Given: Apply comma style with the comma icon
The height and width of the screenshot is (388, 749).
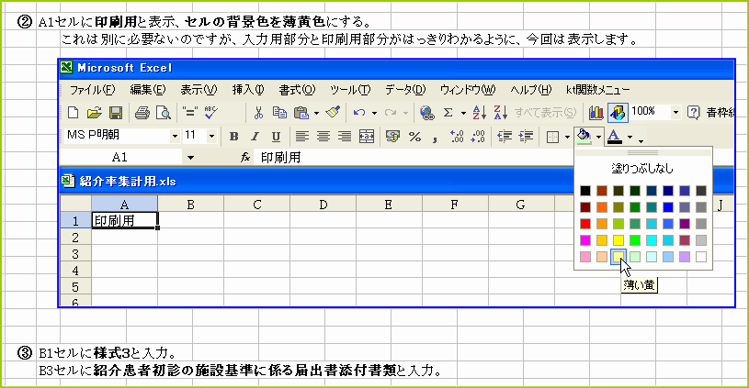Looking at the screenshot, I should pos(435,139).
